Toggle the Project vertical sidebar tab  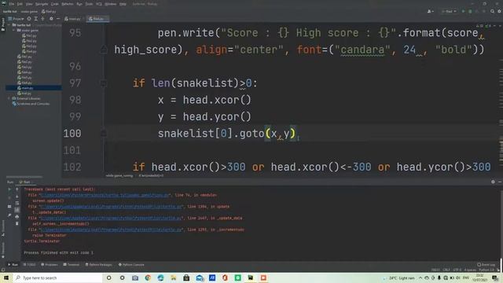(3, 24)
